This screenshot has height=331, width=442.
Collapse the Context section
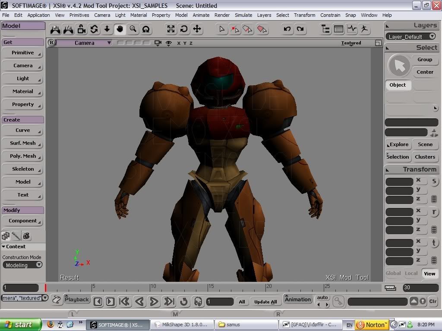(x=13, y=247)
